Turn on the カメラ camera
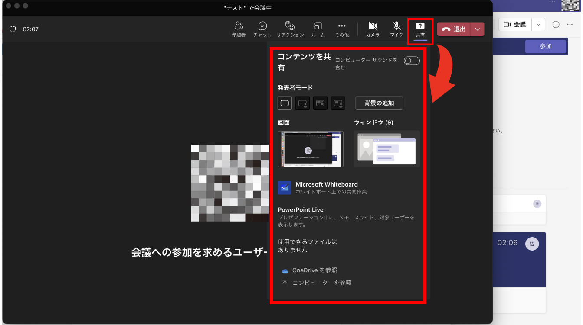 point(373,29)
